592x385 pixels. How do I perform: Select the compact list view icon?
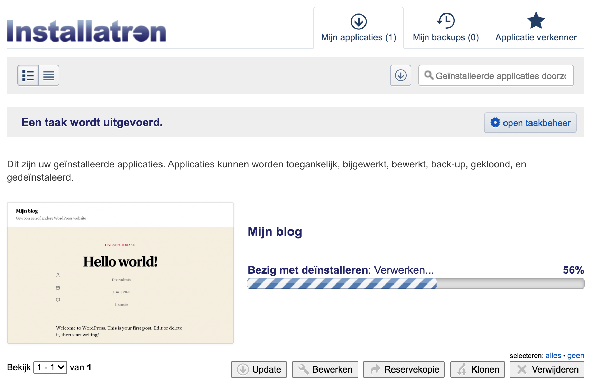[x=49, y=75]
